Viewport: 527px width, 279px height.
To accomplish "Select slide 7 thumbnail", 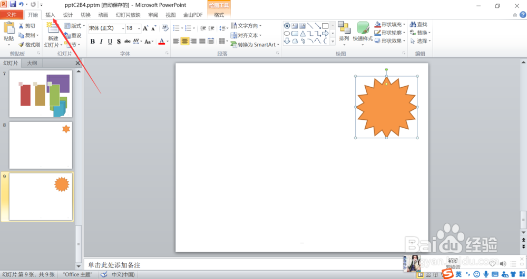I will click(41, 94).
